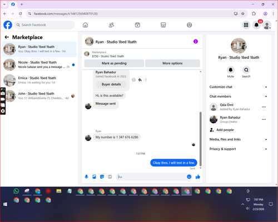Click the large listing thumbnail in info panel
The width and height of the screenshot is (278, 222).
point(239,46)
